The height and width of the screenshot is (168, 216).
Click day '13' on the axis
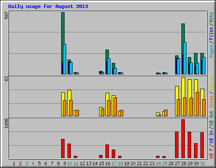[89, 163]
